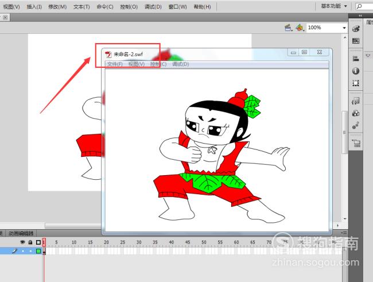Click frame 20 on the timeline ruler

tap(106, 242)
